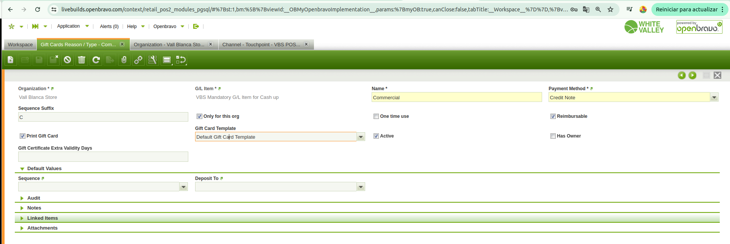Click the Organization field link label
This screenshot has width=730, height=244.
[x=33, y=89]
